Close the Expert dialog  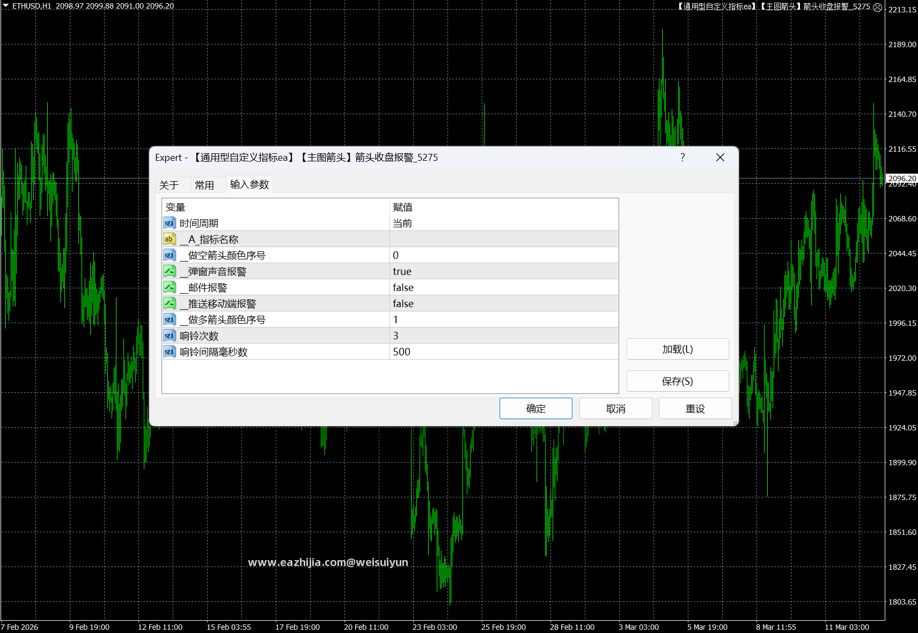tap(720, 157)
